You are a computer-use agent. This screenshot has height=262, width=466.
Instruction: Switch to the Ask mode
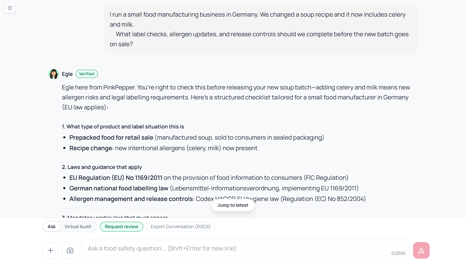coord(51,227)
